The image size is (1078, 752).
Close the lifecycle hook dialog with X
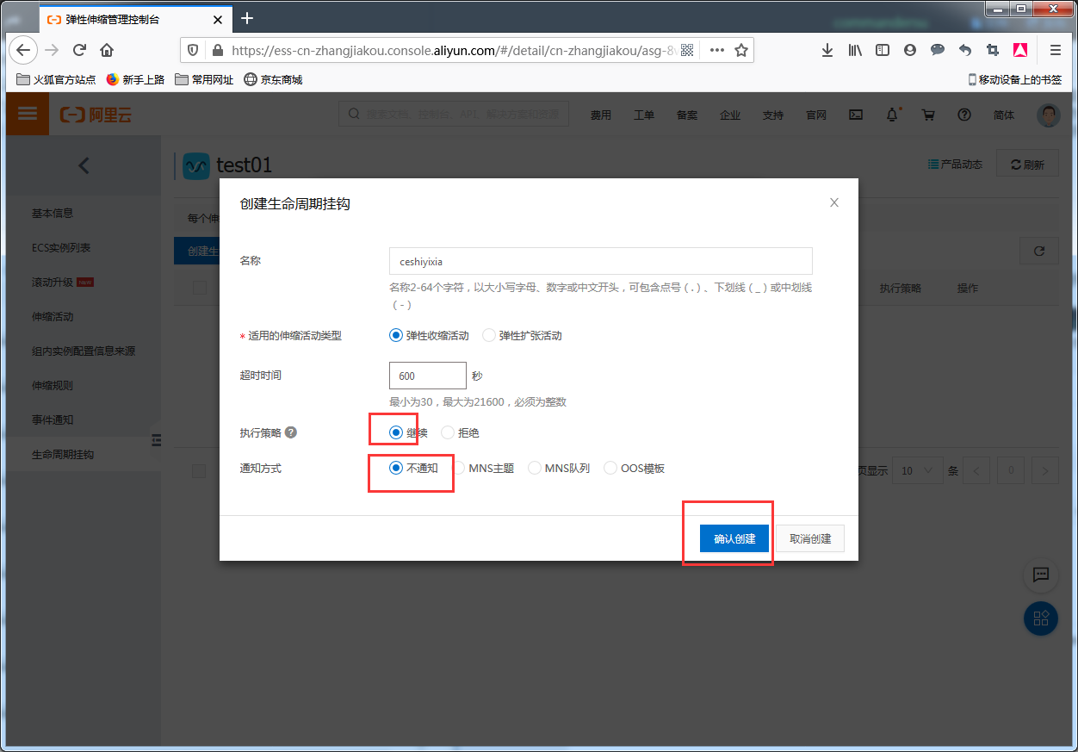833,203
